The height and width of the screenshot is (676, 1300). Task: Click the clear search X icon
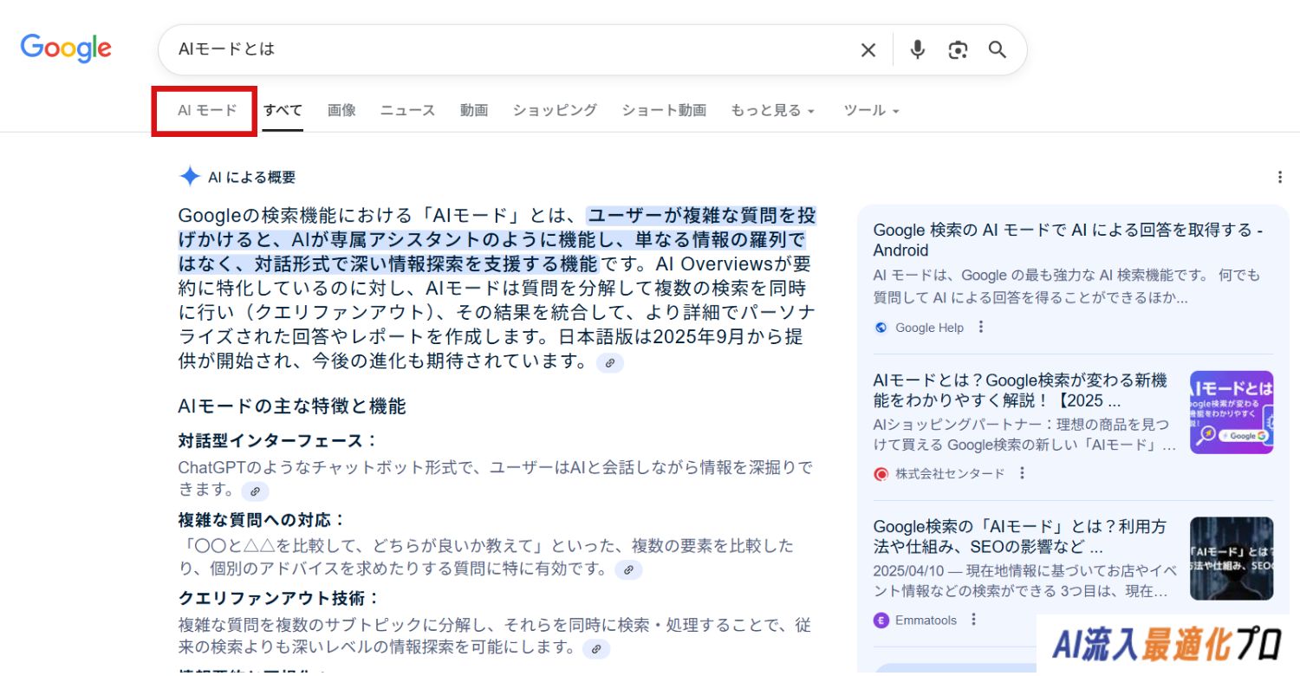pos(868,50)
